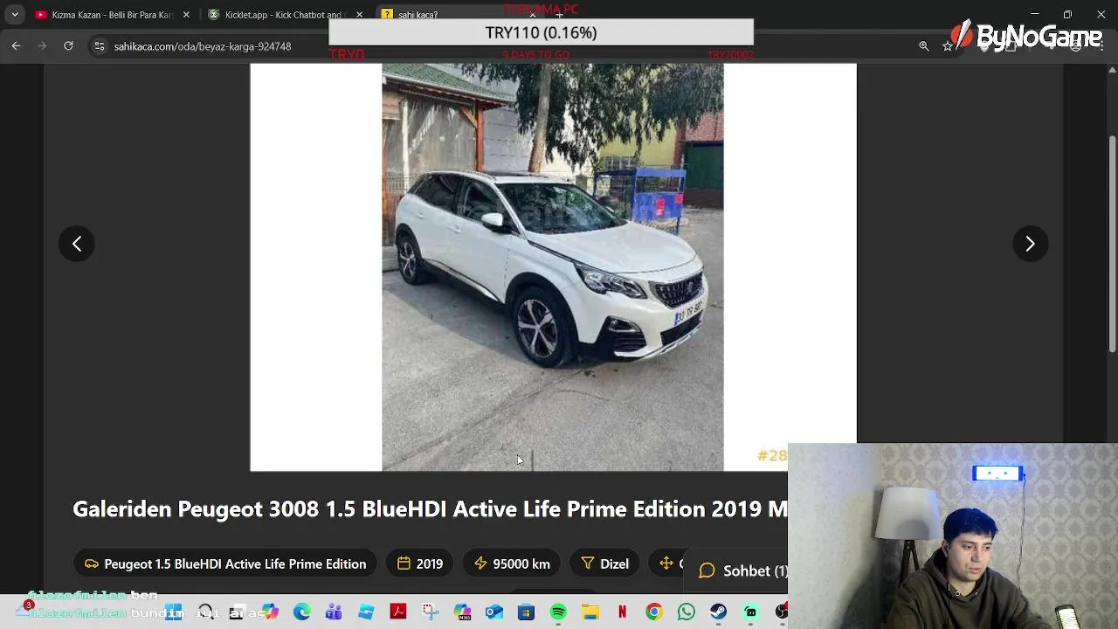The image size is (1118, 629).
Task: Open Netflix from the taskbar
Action: coord(622,612)
